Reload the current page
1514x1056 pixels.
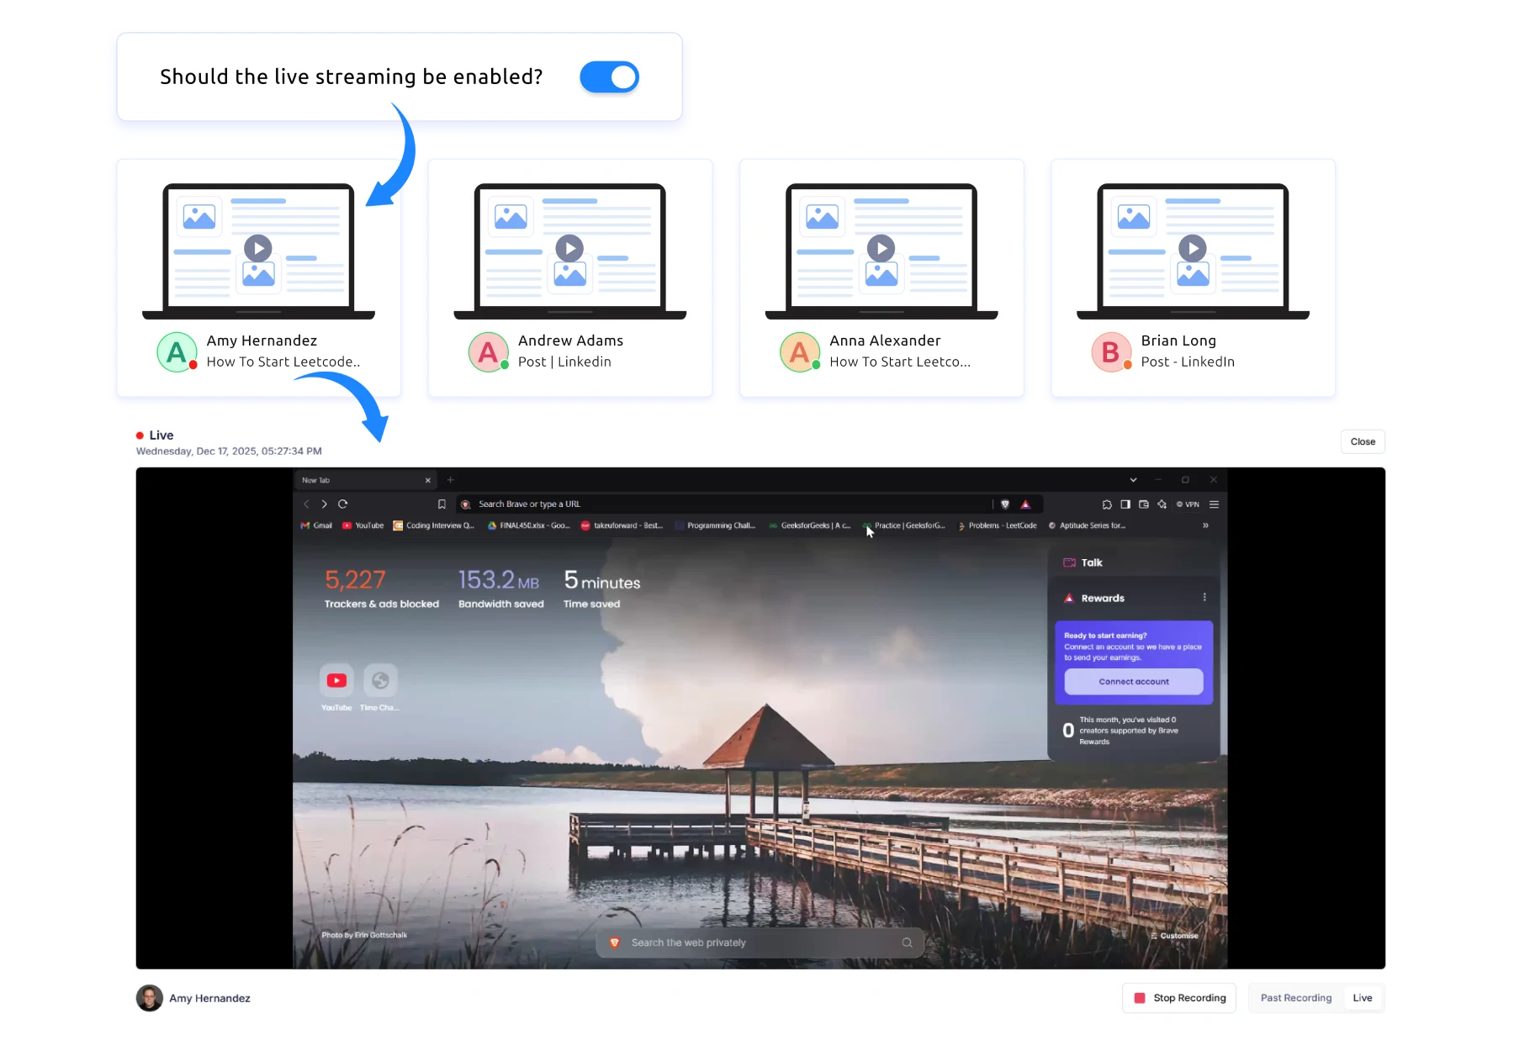click(342, 504)
